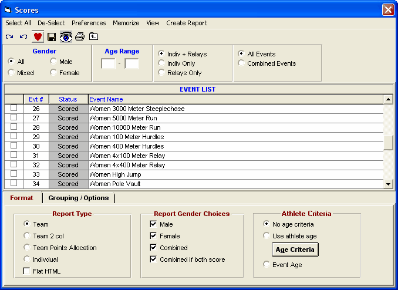Click the Age Criteria button

(295, 249)
